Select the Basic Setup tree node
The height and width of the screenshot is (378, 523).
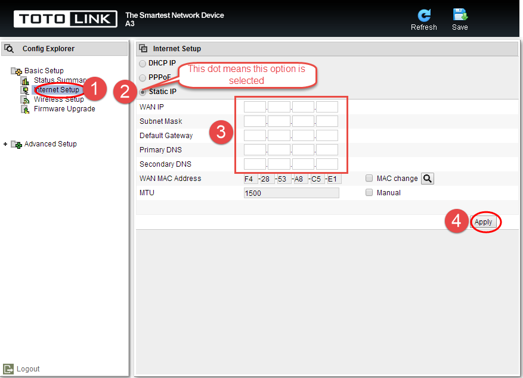44,71
